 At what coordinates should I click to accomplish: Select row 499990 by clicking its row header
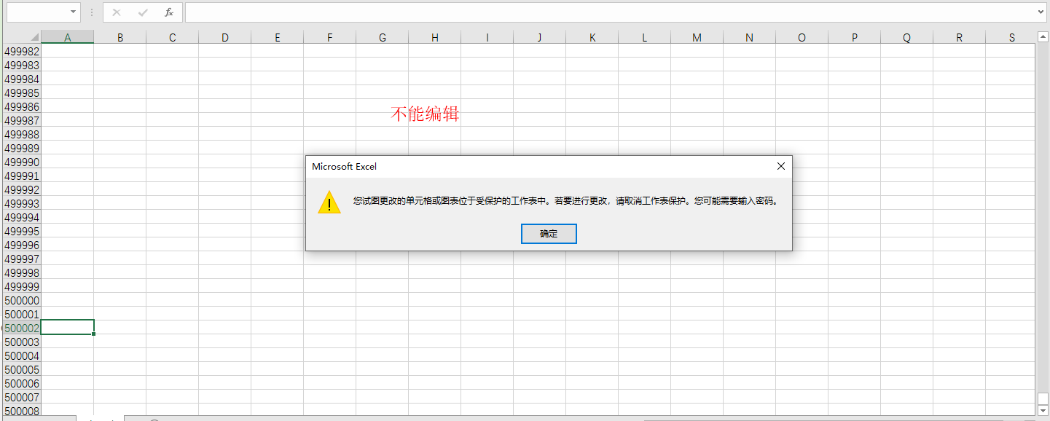[22, 162]
